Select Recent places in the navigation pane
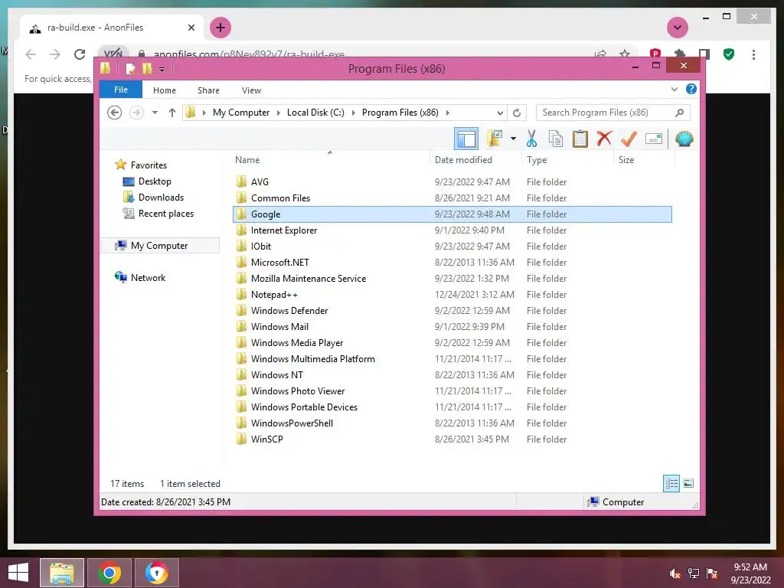This screenshot has width=784, height=588. click(165, 214)
